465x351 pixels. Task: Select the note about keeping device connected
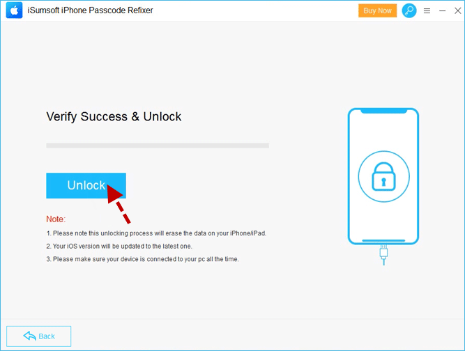142,259
